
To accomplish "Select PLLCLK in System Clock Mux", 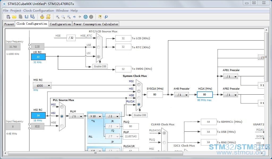I will 139,104.
